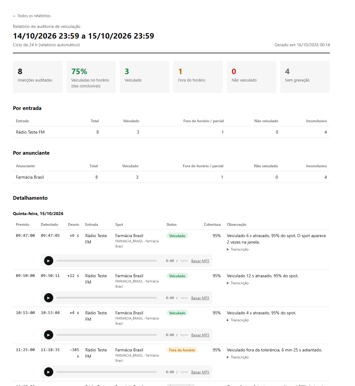Select the Rádio Teste FM row name
This screenshot has width=355, height=386.
[x=30, y=132]
